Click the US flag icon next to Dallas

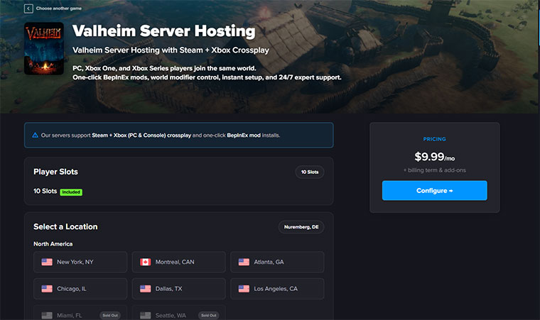click(146, 289)
